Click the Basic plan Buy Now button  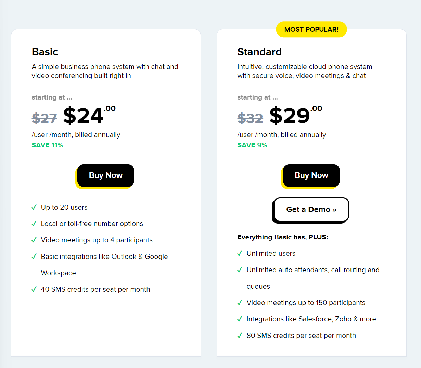coord(105,175)
